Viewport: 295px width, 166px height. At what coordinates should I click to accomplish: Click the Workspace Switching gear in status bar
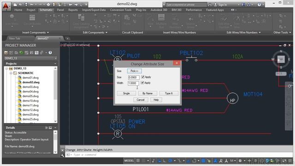pyautogui.click(x=240, y=161)
